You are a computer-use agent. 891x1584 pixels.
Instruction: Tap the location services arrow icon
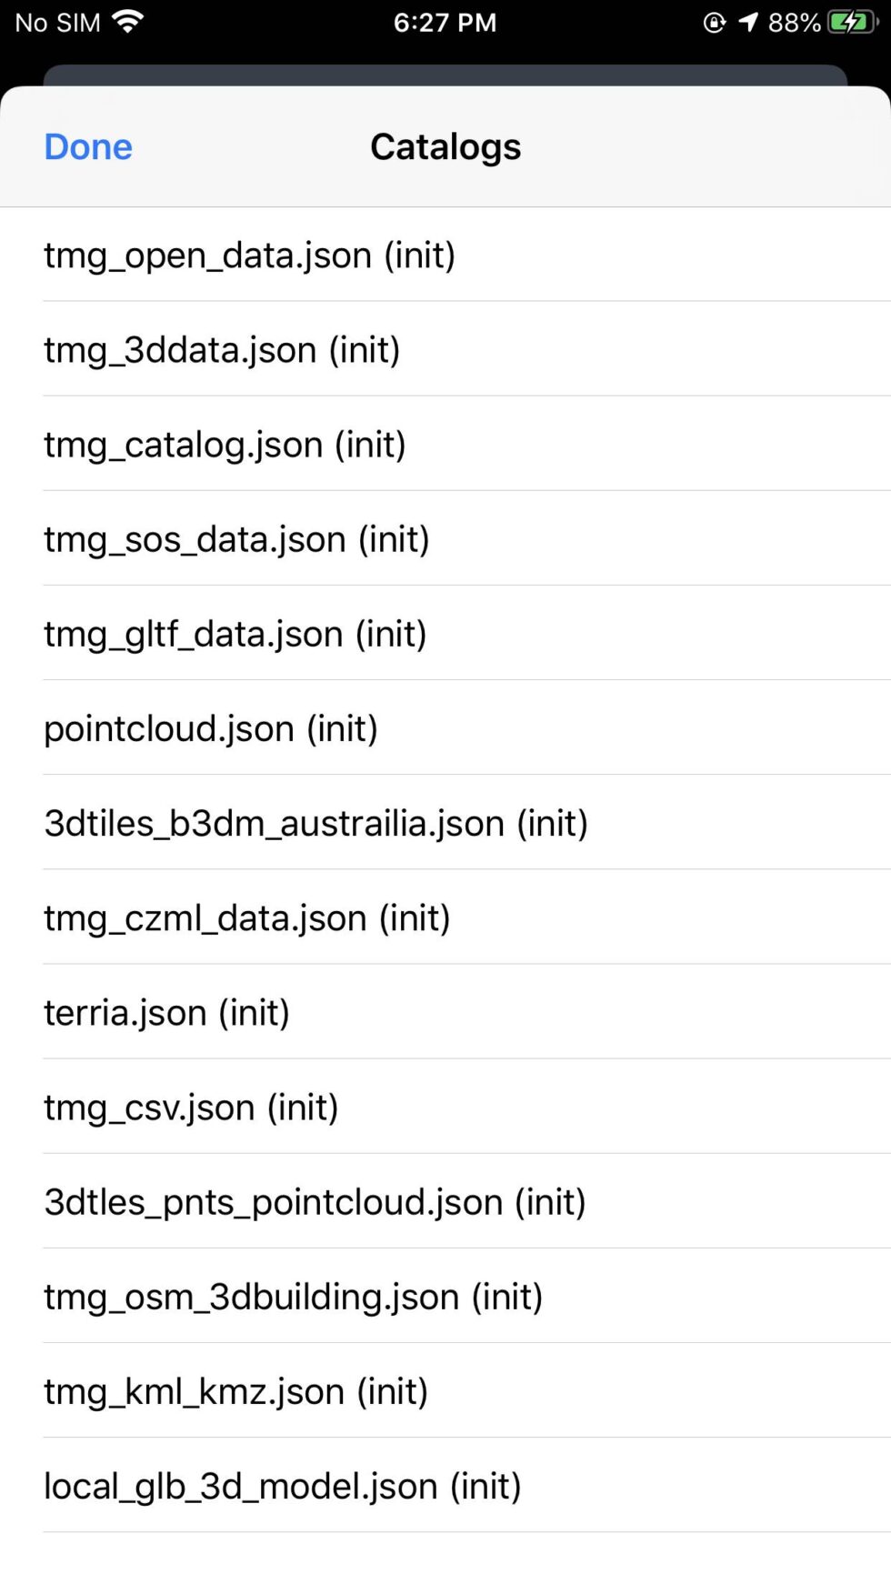[749, 21]
